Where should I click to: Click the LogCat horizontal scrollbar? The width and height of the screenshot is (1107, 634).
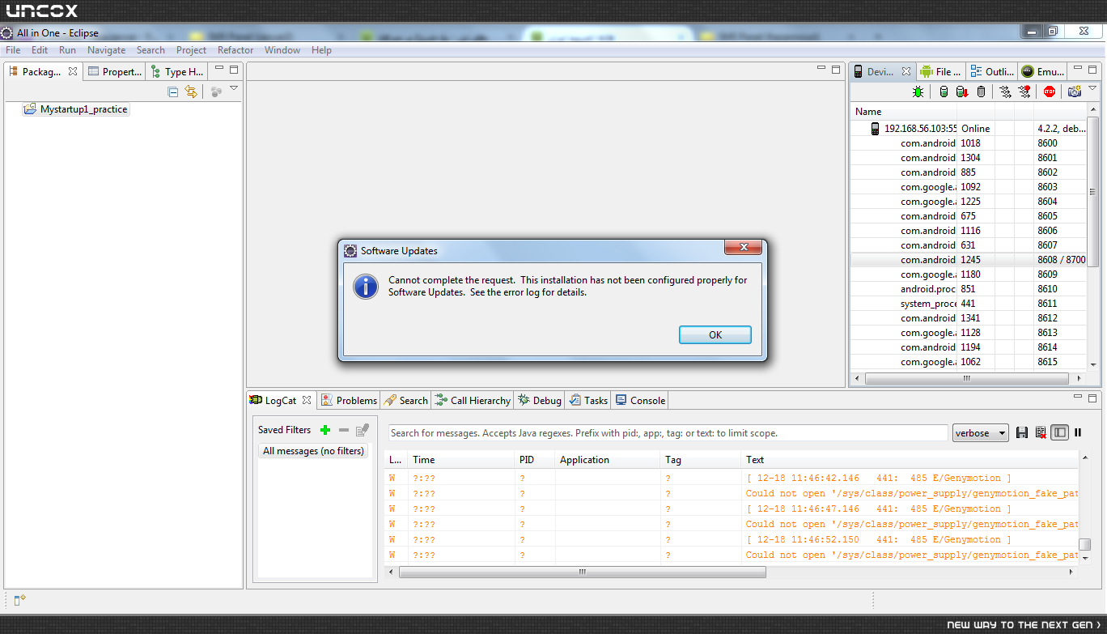click(x=583, y=572)
